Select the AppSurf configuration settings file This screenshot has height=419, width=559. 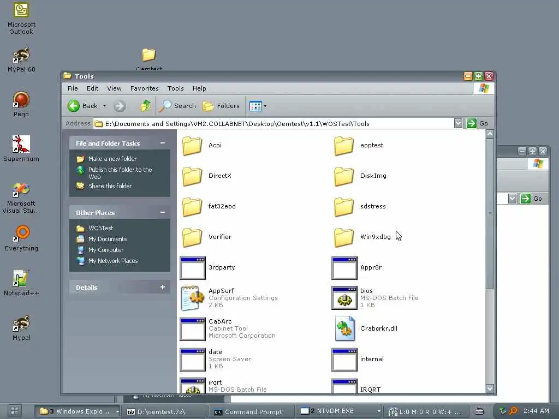[229, 298]
